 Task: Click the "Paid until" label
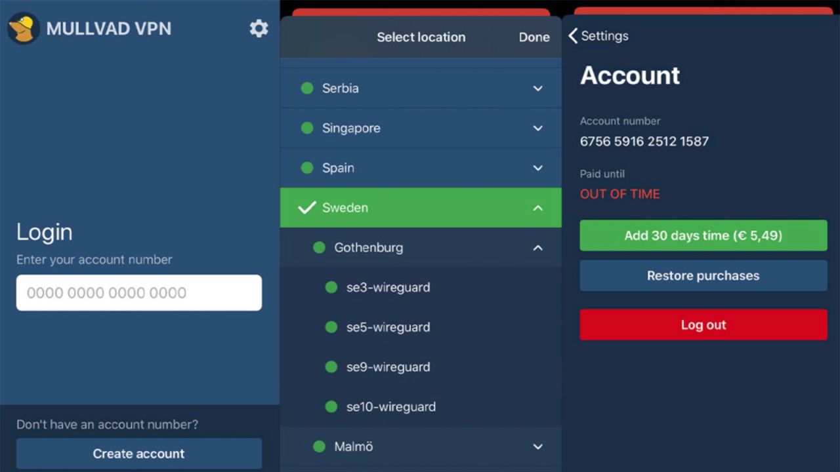coord(602,174)
